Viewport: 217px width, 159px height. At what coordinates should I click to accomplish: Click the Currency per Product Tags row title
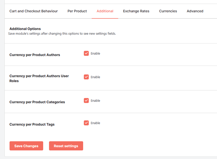32,124
